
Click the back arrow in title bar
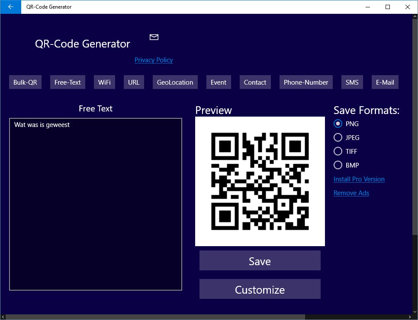click(x=11, y=7)
